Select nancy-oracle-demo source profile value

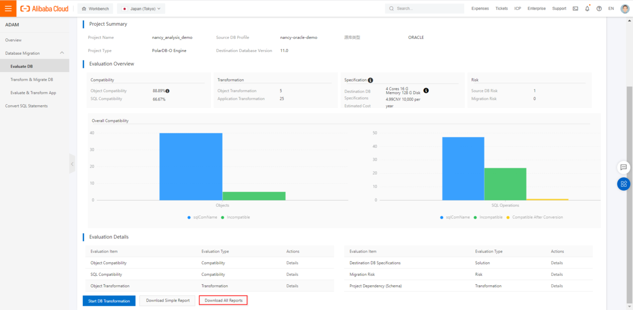click(299, 37)
